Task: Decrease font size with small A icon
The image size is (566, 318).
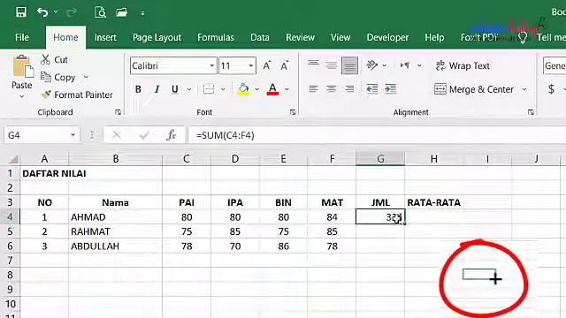Action: [x=285, y=65]
